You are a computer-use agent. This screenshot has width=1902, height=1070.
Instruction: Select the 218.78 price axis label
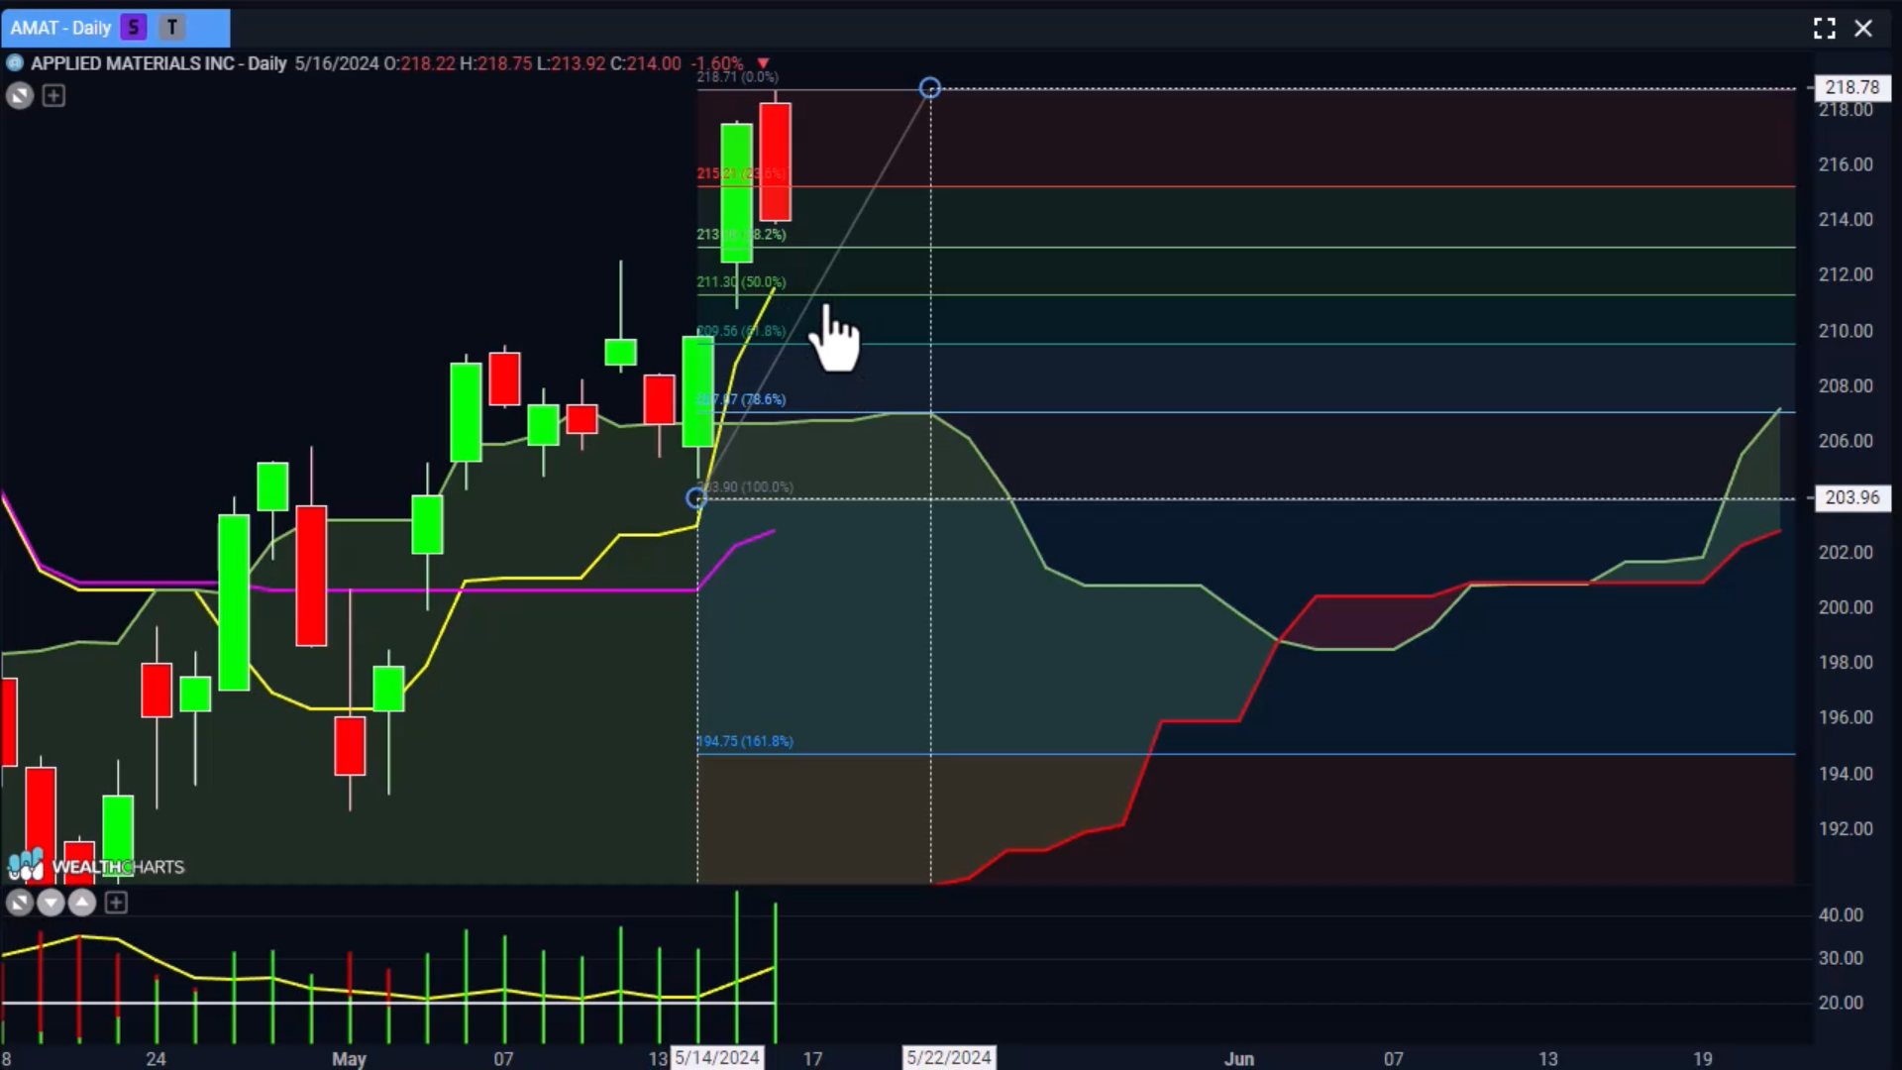click(x=1851, y=87)
